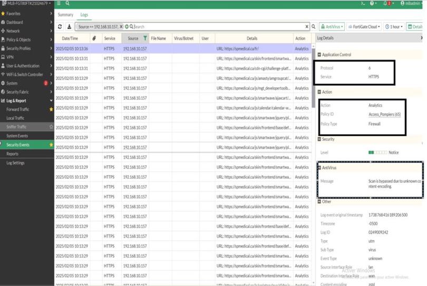Open the Access_Pompiers (65) policy link
The width and height of the screenshot is (427, 286).
point(384,114)
